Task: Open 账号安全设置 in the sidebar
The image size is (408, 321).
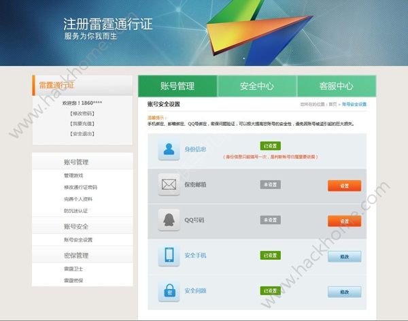Action: [x=78, y=240]
